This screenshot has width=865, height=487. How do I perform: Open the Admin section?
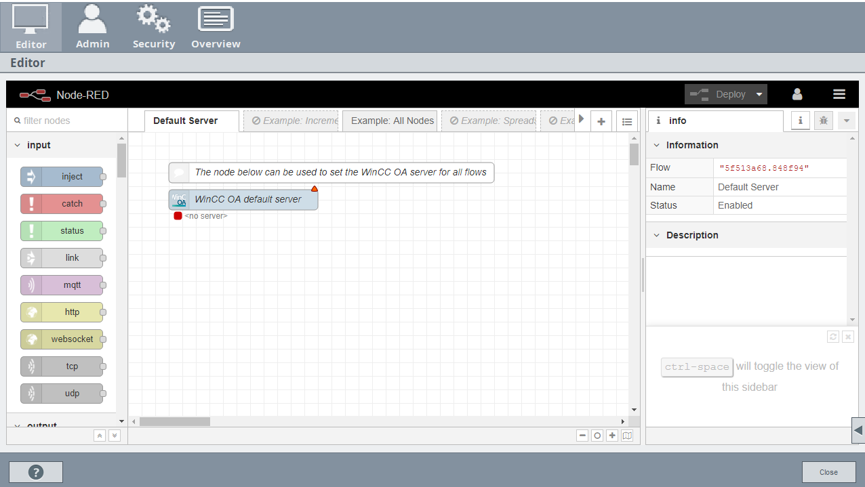[x=92, y=27]
